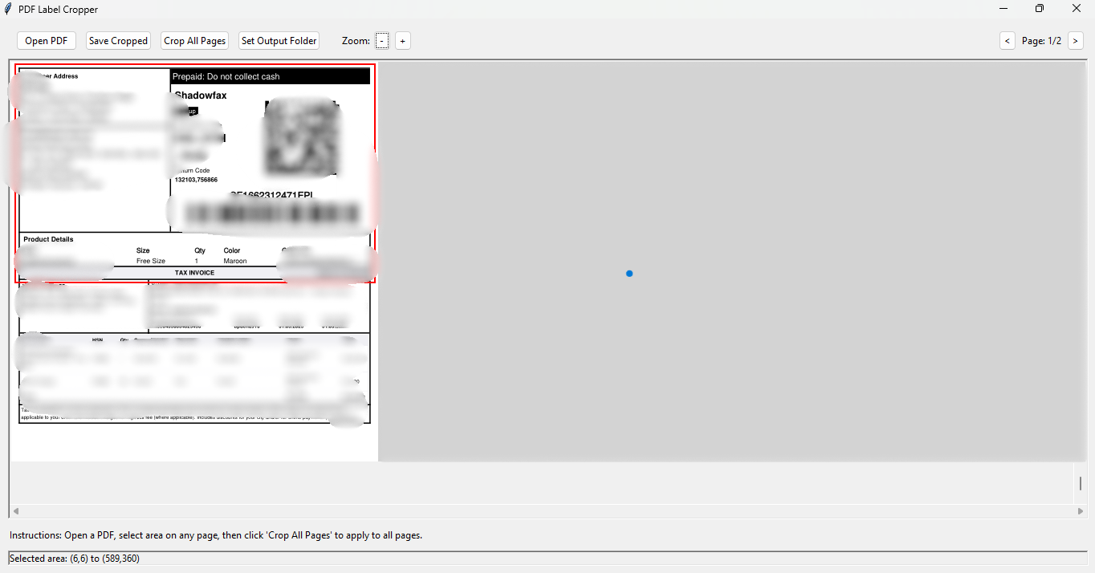Screen dimensions: 1095x573
Task: Click the Shadowfax courier name on label
Action: coord(201,95)
